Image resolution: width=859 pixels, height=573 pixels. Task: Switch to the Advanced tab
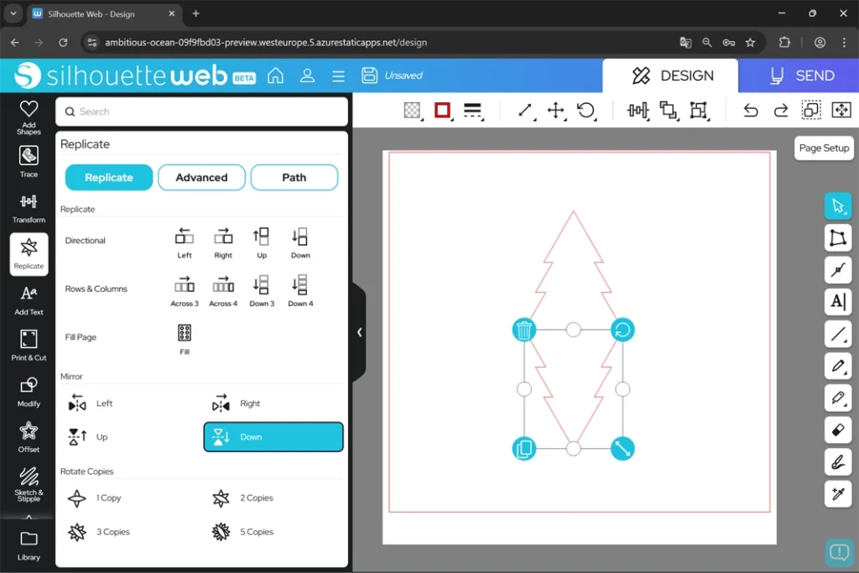coord(201,177)
